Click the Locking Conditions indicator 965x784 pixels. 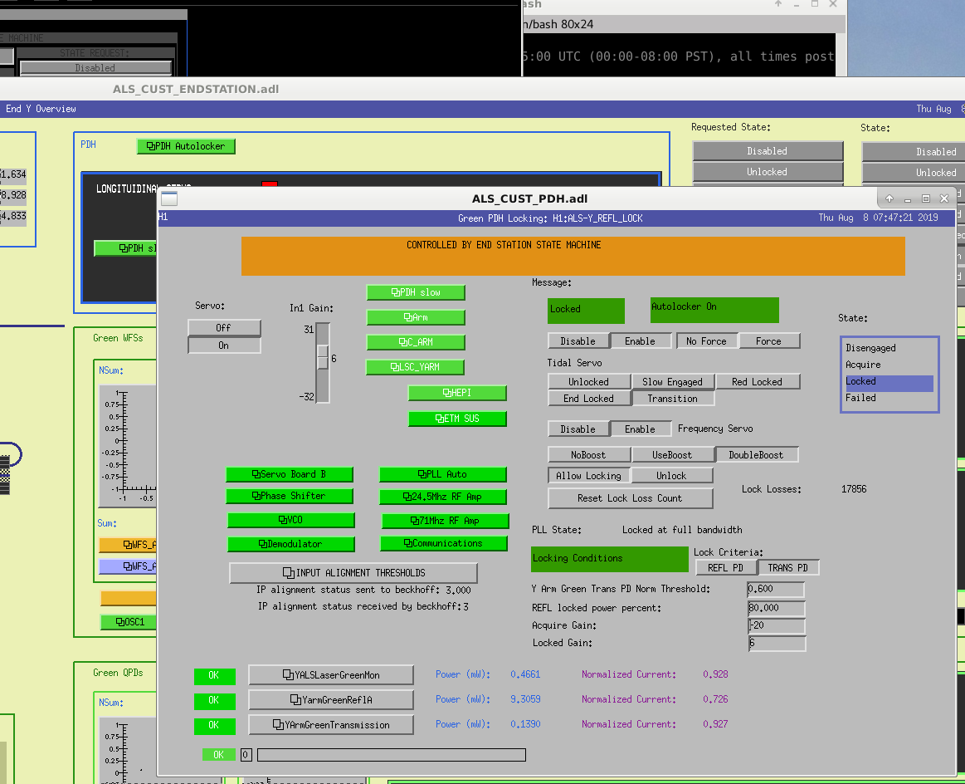[610, 559]
